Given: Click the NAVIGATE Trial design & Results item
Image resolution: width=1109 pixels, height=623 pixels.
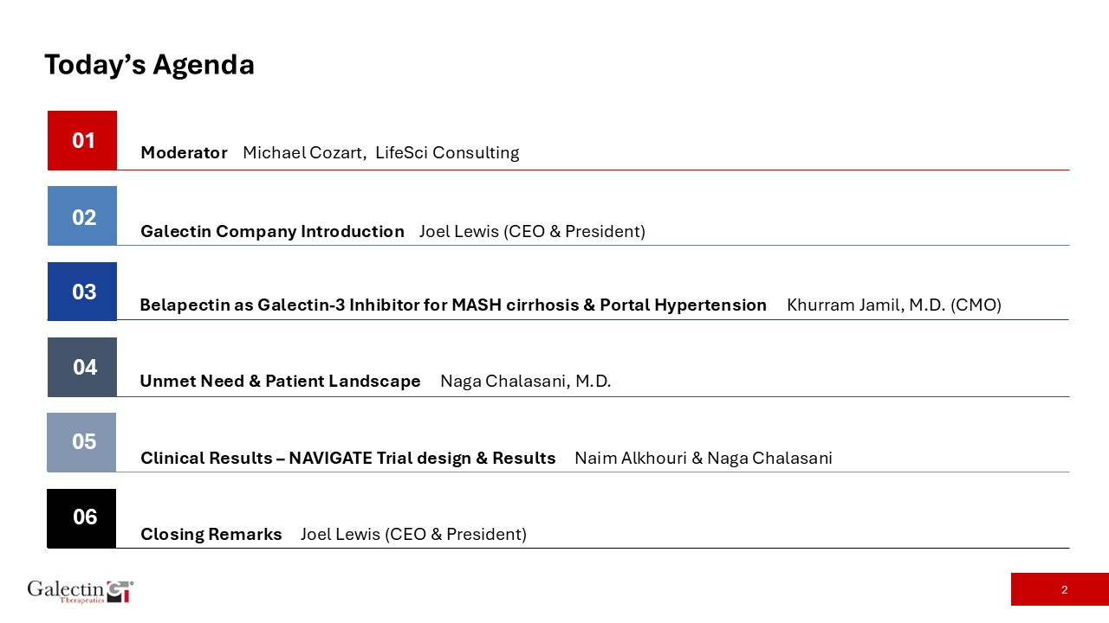Looking at the screenshot, I should click(347, 459).
